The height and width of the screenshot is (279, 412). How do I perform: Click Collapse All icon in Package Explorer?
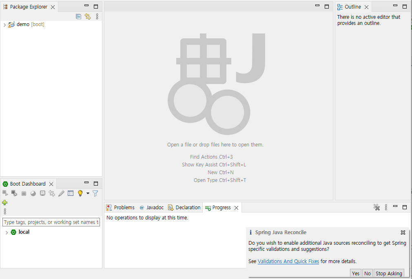click(x=78, y=17)
